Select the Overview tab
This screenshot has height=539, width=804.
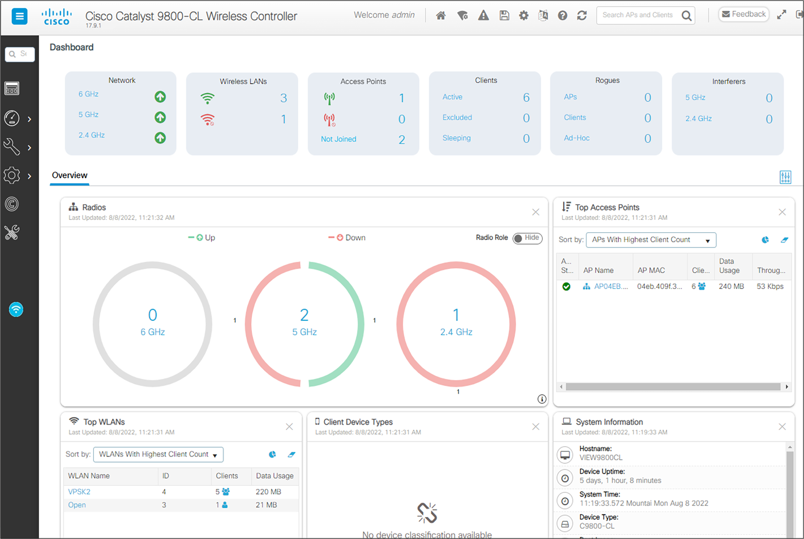[x=69, y=175]
